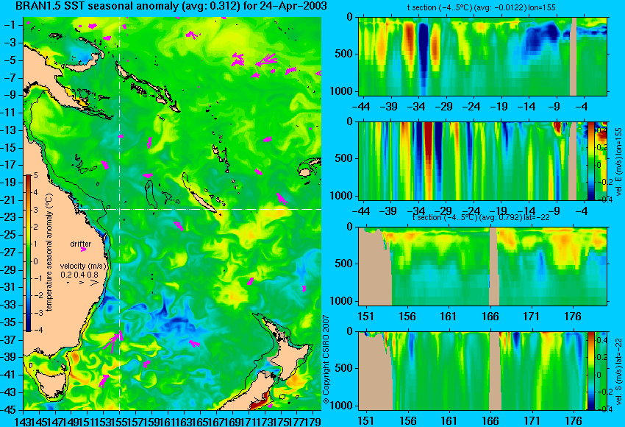Screen dimensions: 625x427
Task: Click the tan land column in the top temperature section
Action: click(574, 56)
